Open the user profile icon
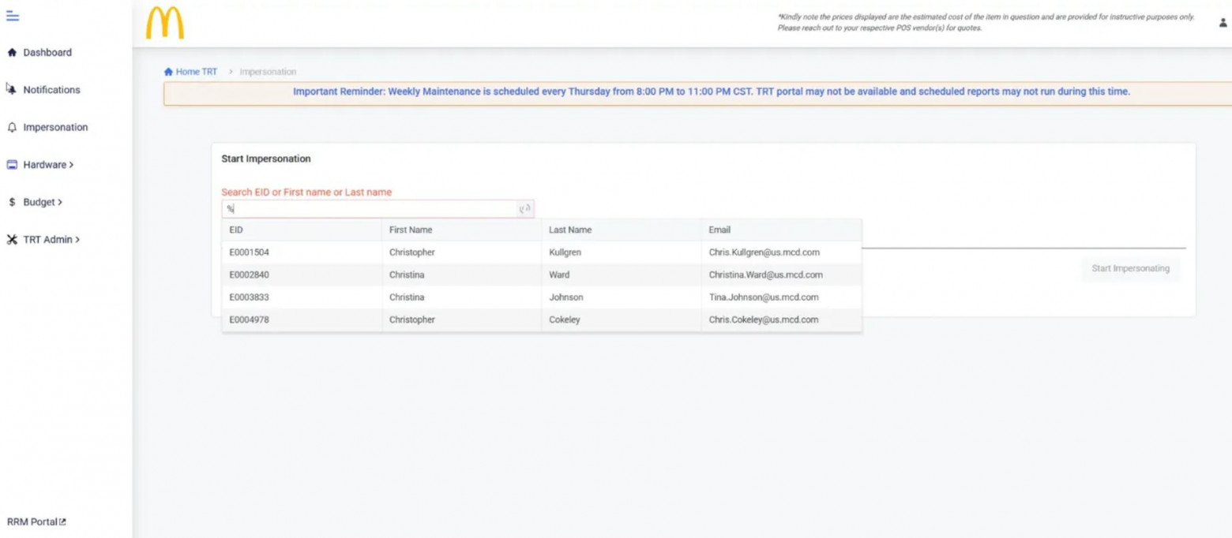This screenshot has height=538, width=1232. coord(1223,23)
